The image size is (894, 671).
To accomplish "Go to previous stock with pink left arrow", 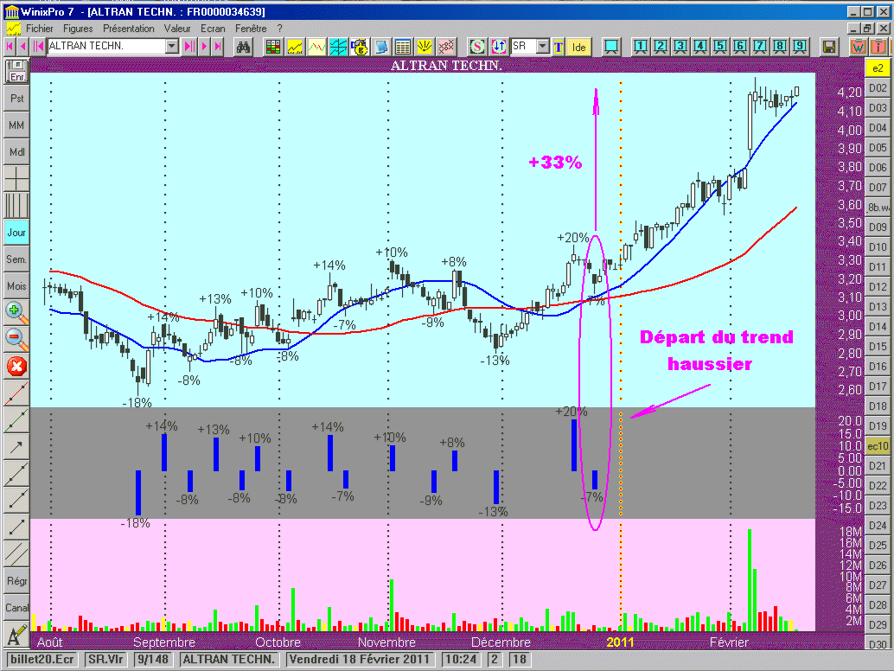I will pyautogui.click(x=23, y=47).
